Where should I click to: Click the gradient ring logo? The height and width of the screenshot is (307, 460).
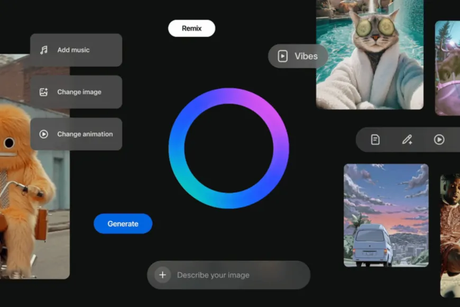tap(229, 148)
